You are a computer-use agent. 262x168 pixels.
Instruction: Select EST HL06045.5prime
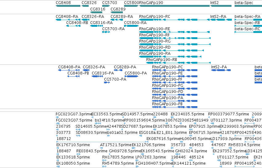(181, 142)
